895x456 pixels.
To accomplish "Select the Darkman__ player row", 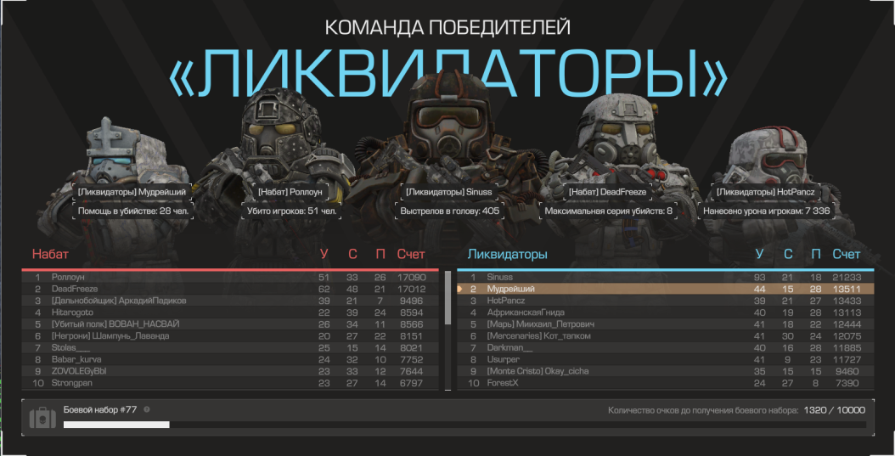I will click(666, 347).
